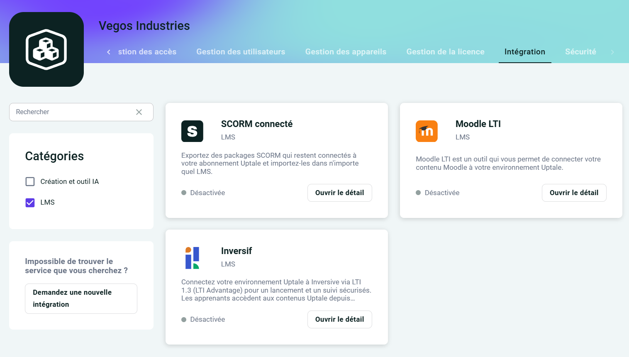Viewport: 629px width, 357px height.
Task: Open details for Inversif integration
Action: 339,319
